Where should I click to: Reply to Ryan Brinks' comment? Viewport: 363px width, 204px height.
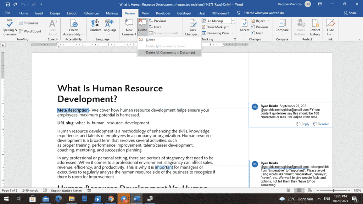click(303, 124)
